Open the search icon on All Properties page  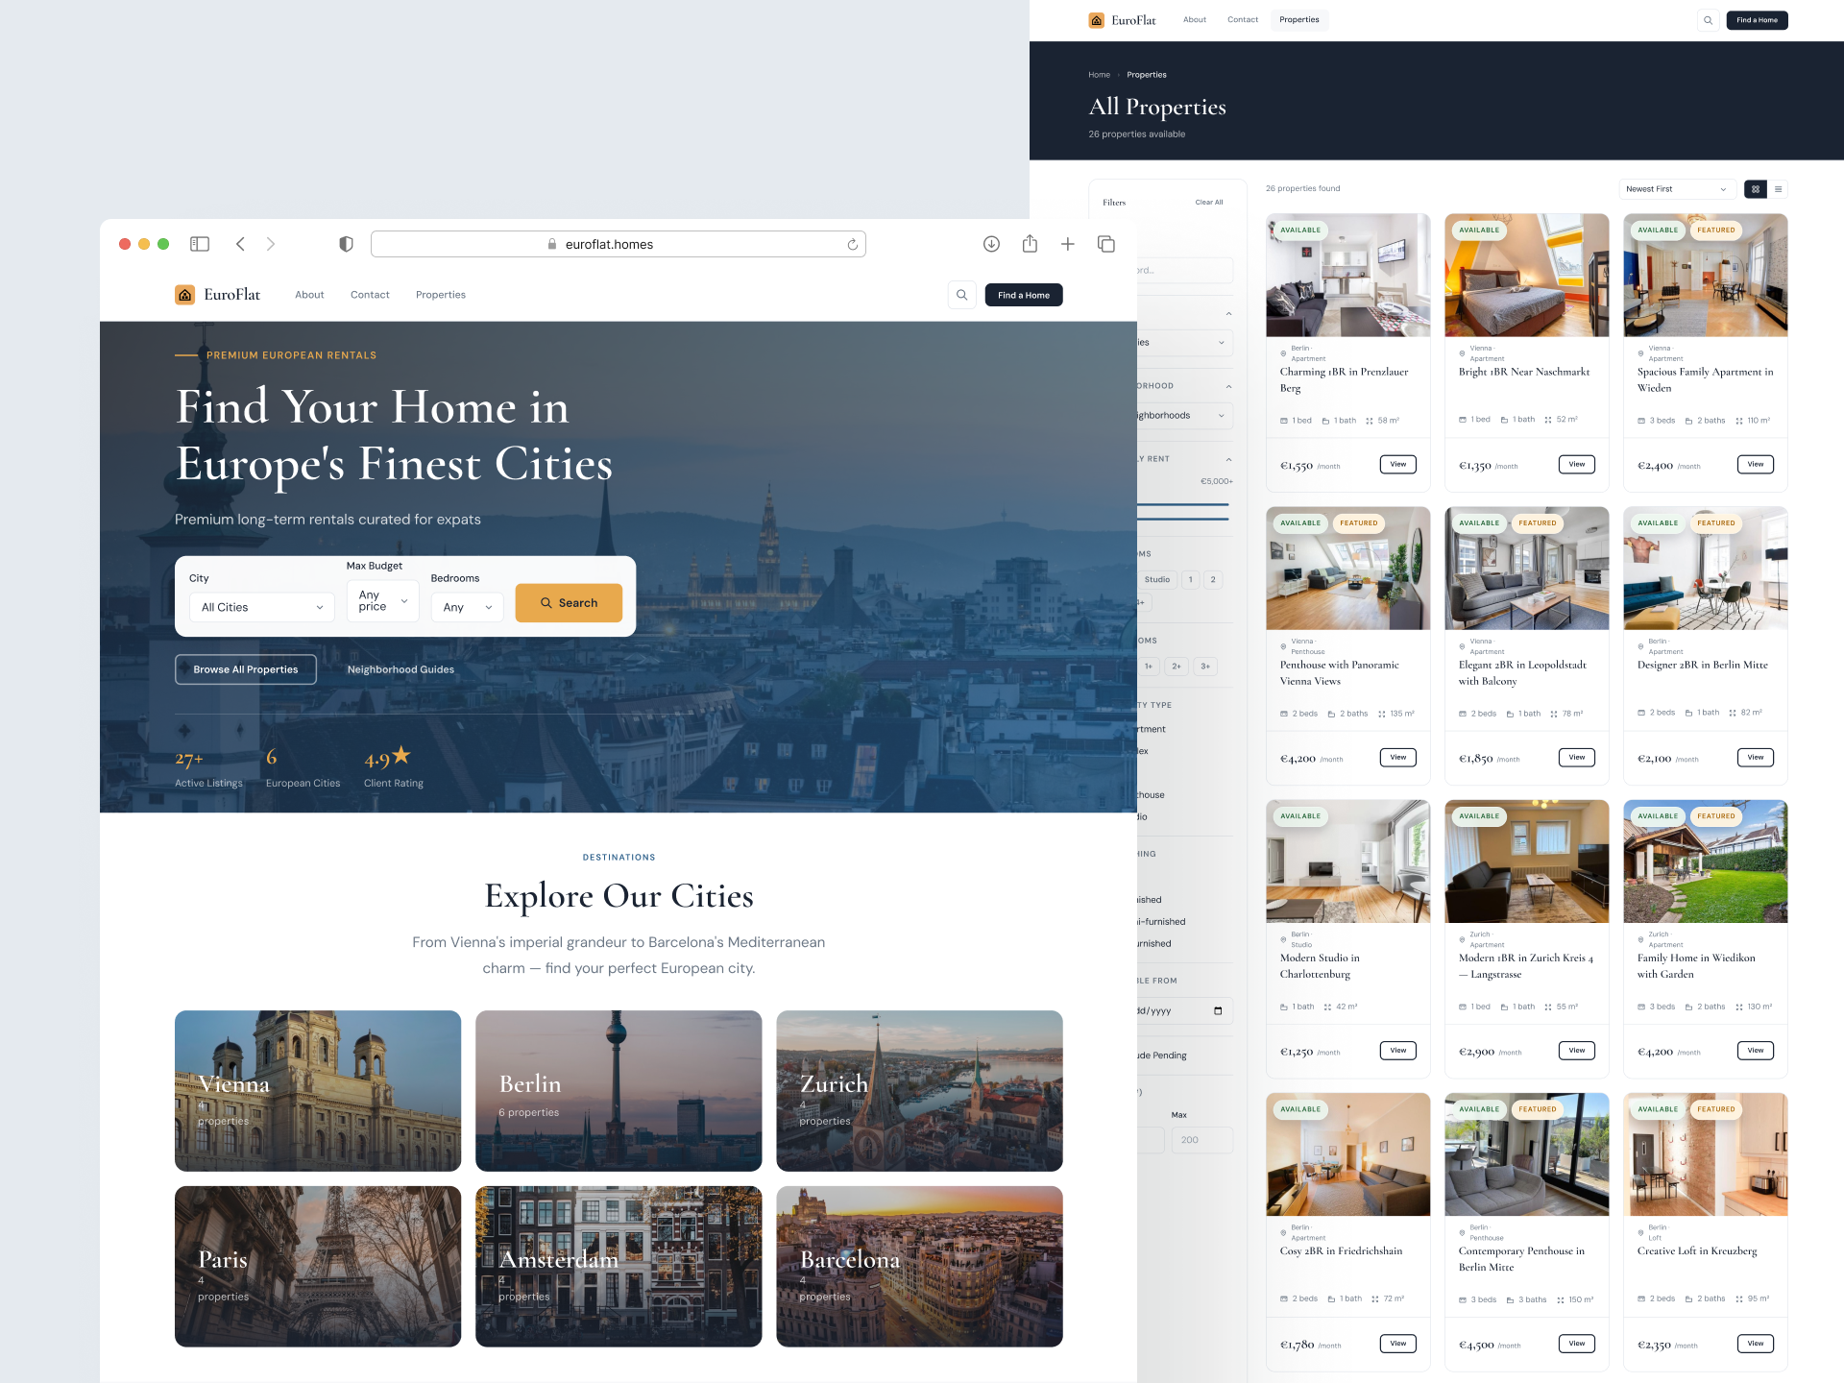1708,20
